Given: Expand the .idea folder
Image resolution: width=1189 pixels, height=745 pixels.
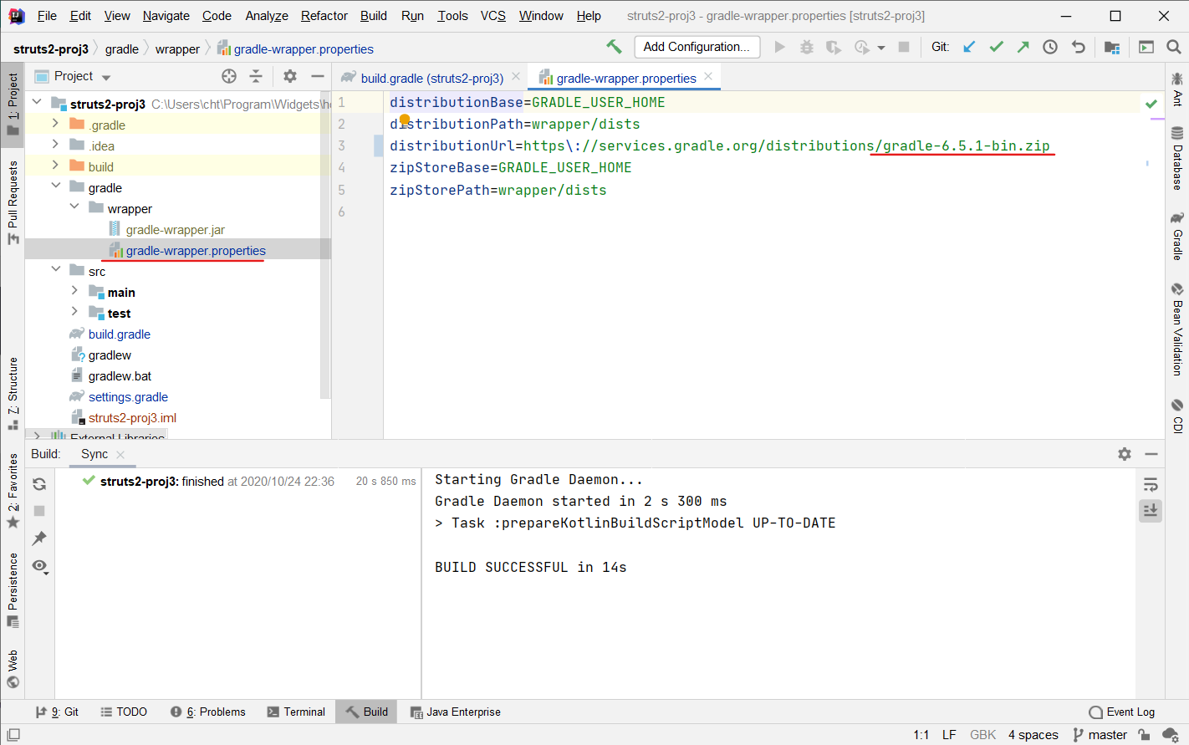Looking at the screenshot, I should coord(55,145).
